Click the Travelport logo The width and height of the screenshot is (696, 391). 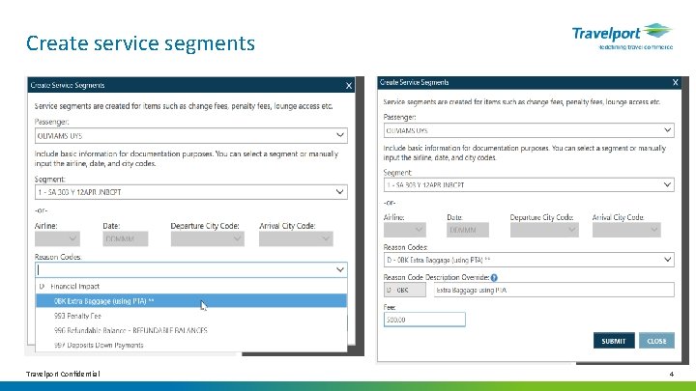click(x=623, y=36)
